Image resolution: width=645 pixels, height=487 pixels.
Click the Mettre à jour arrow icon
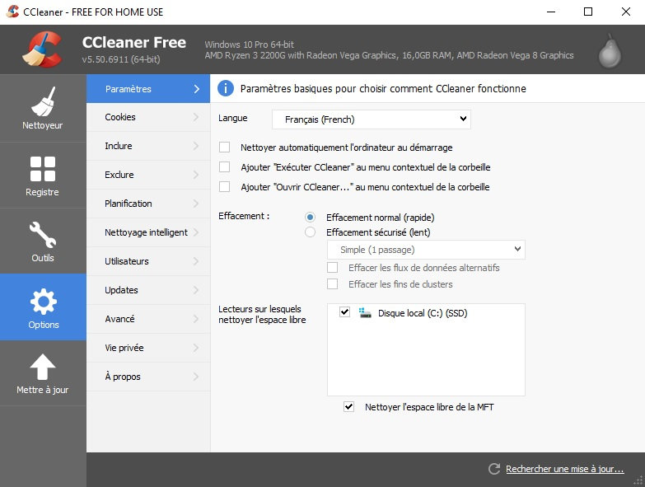43,368
